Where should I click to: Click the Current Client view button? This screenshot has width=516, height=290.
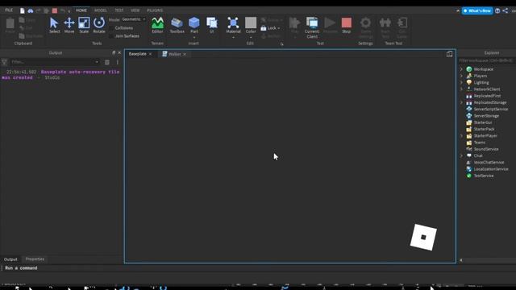tap(312, 27)
